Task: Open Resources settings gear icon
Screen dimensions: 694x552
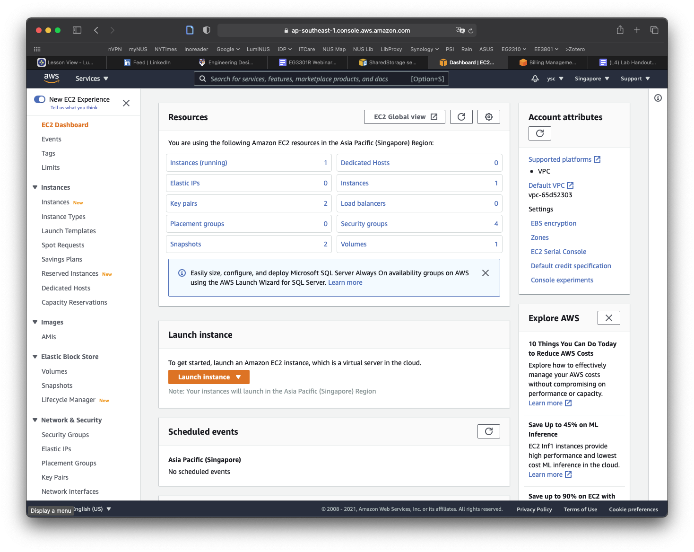Action: coord(488,117)
